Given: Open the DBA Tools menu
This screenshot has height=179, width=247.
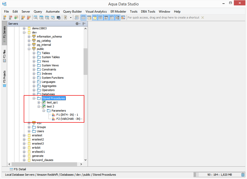Looking at the screenshot, I should click(x=148, y=12).
